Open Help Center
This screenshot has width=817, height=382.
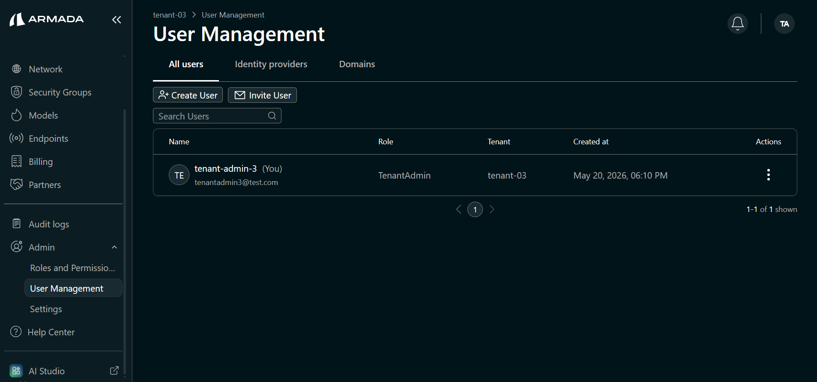(x=51, y=332)
